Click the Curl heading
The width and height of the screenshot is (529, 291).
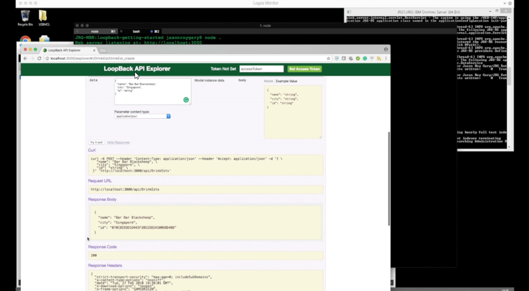coord(92,150)
